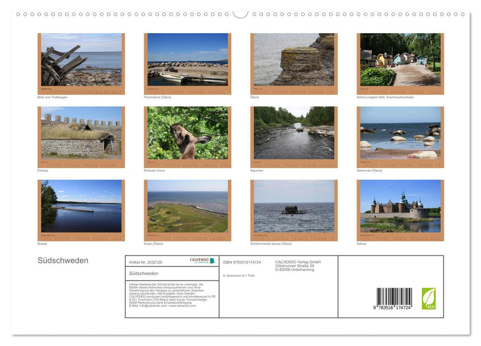Open the www.calvendo.com website link
The image size is (481, 346).
[x=184, y=306]
